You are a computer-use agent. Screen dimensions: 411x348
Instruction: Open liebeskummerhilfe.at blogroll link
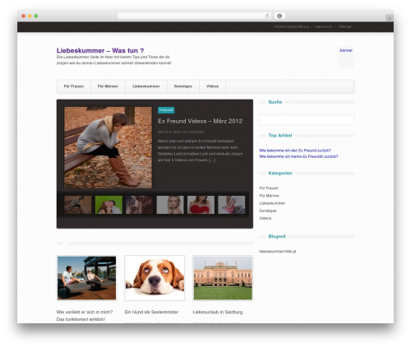(x=278, y=251)
